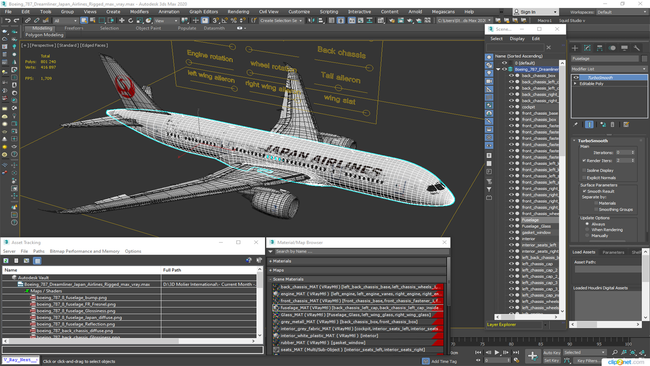Screen dimensions: 650x366
Task: Expand the Materials group in Material Browser
Action: [270, 261]
